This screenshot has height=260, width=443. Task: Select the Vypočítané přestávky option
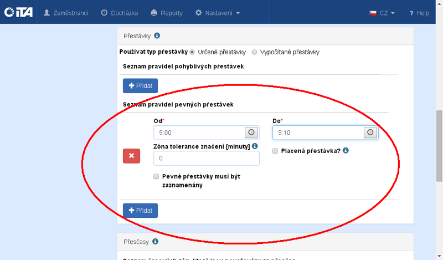(x=254, y=52)
